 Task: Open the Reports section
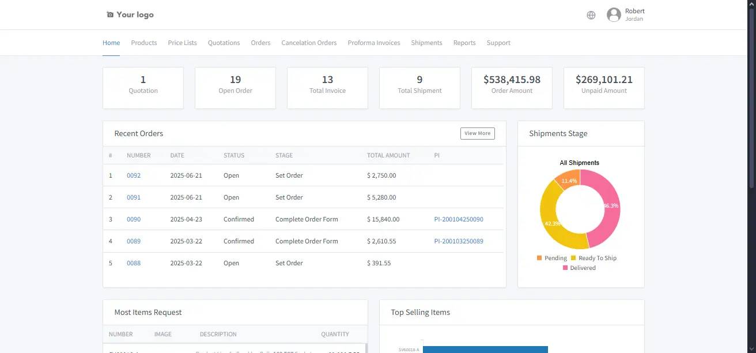pyautogui.click(x=464, y=42)
